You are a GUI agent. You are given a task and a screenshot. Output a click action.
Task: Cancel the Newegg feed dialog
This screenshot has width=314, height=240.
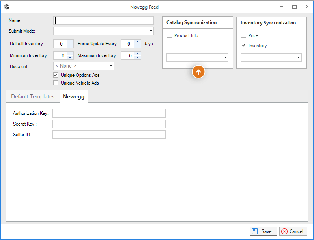293,231
